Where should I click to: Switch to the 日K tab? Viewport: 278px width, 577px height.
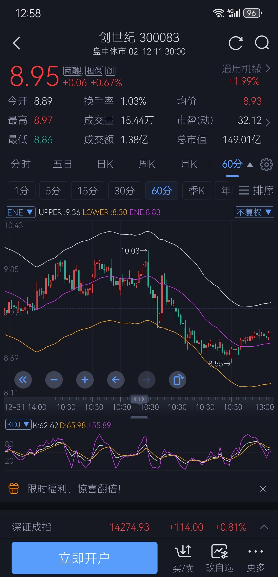click(x=105, y=164)
